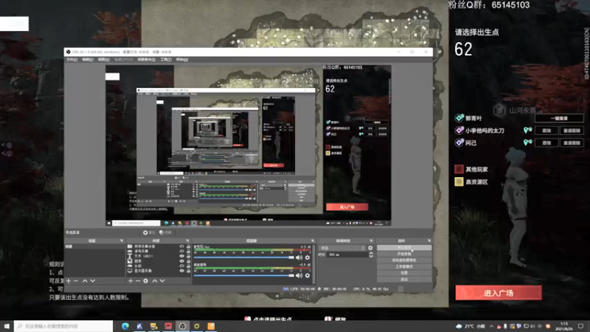Hide the 显示器采集 source
This screenshot has height=332, width=590.
(181, 271)
